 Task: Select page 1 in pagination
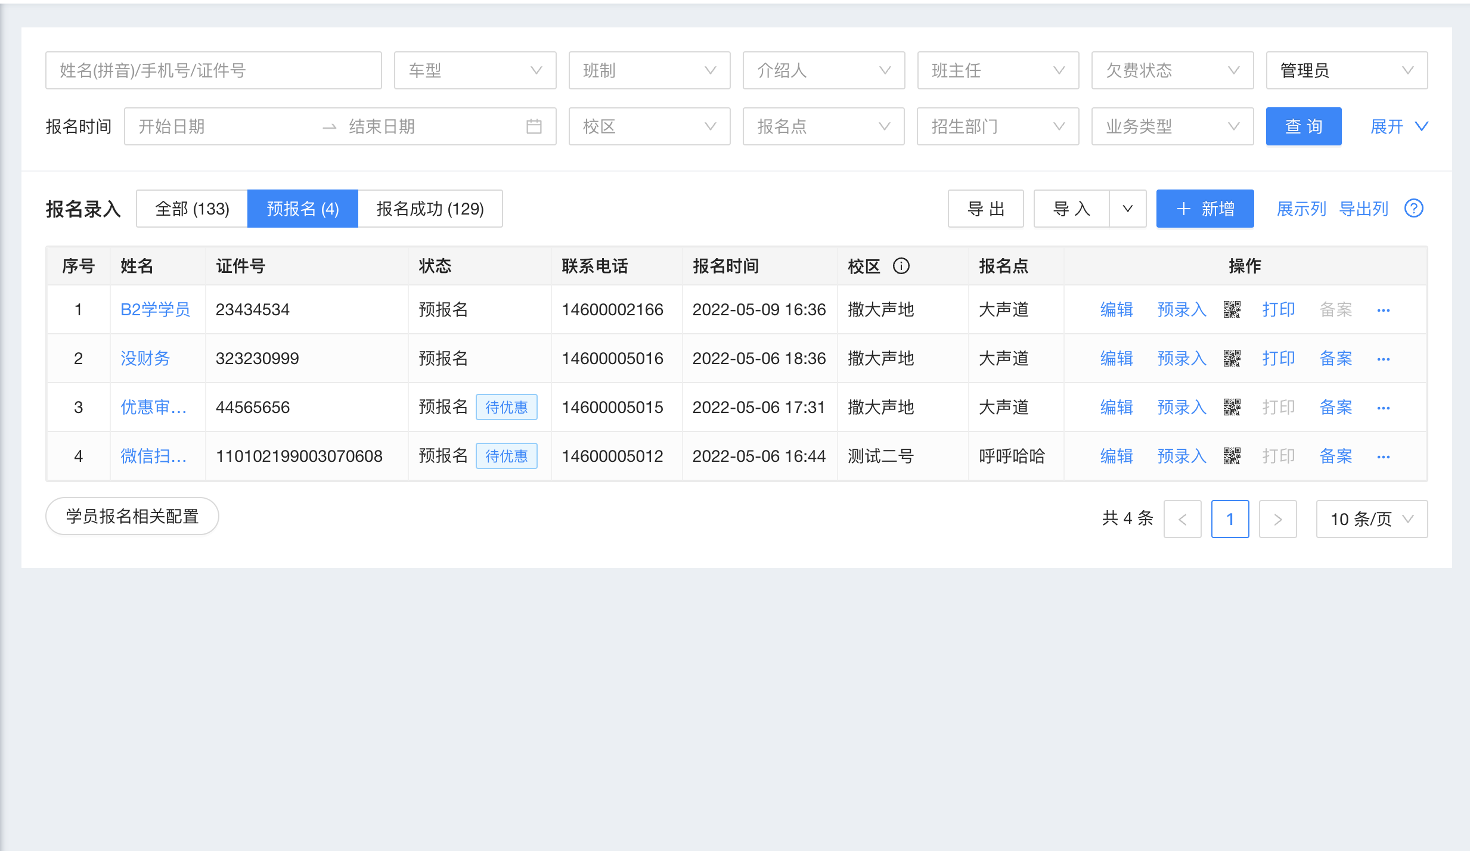1230,519
